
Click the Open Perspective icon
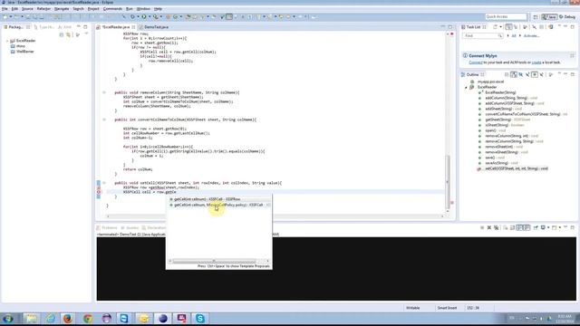point(536,16)
